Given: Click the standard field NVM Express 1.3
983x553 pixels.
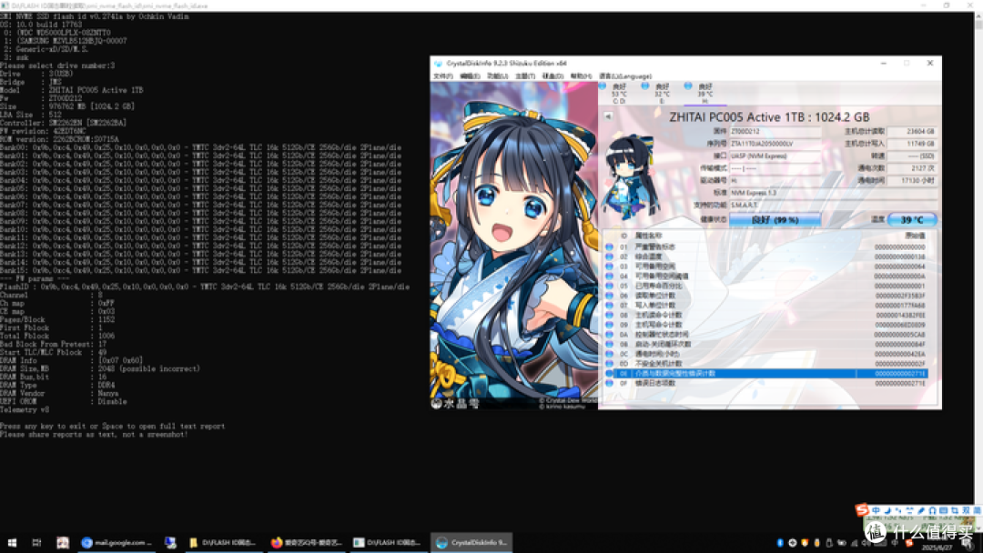Looking at the screenshot, I should click(833, 193).
